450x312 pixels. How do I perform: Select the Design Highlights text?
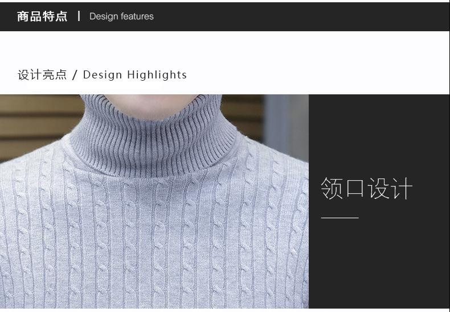(135, 75)
